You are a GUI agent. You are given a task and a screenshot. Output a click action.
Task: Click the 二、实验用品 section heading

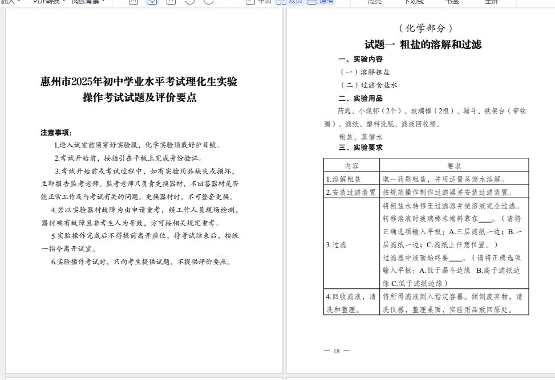360,98
